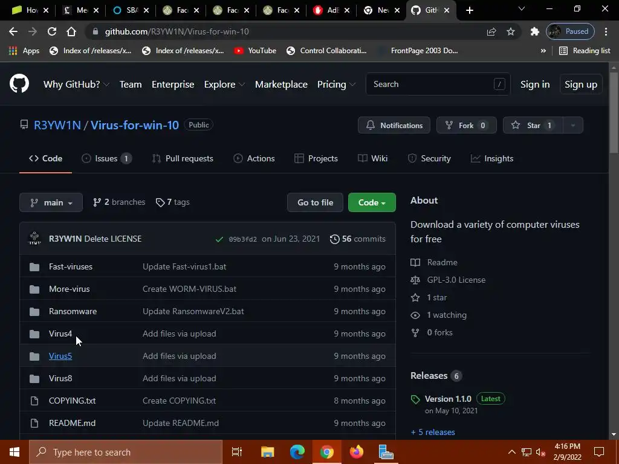Click the Notifications bell button
The height and width of the screenshot is (464, 619).
[394, 125]
